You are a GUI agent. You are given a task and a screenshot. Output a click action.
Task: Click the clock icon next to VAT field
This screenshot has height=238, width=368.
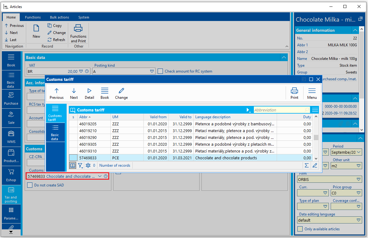click(x=87, y=71)
